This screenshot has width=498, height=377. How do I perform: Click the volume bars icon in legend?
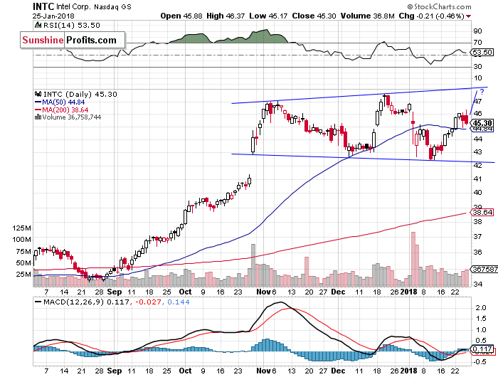(38, 117)
